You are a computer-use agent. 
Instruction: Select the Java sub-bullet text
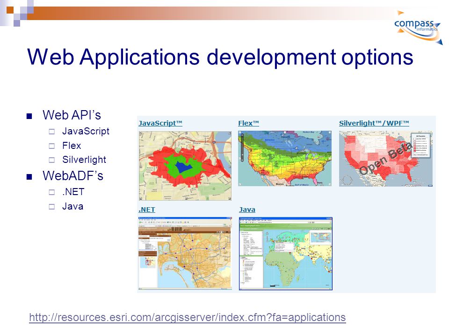pyautogui.click(x=73, y=206)
